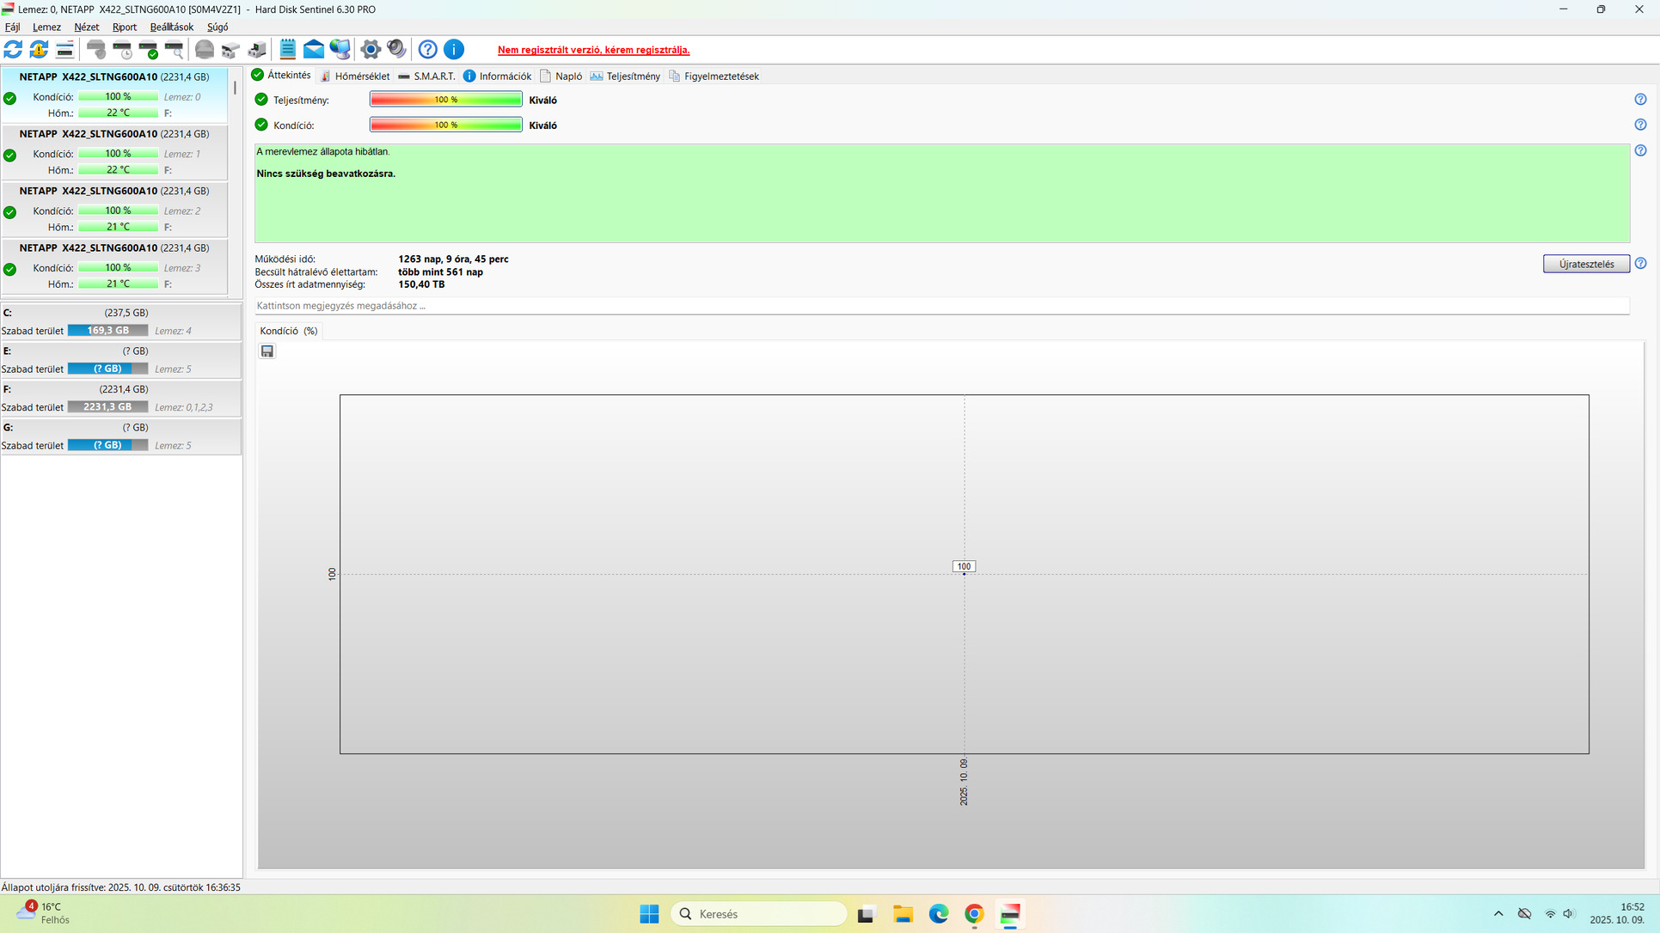Click the Kondíció 100 % gradient bar
Screen dimensions: 1660x933
[x=445, y=125]
